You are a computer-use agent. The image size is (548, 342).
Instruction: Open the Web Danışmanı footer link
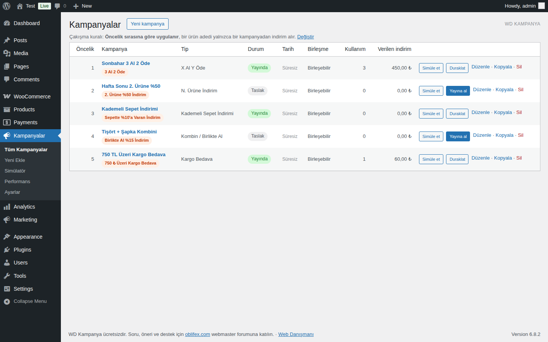click(x=296, y=334)
